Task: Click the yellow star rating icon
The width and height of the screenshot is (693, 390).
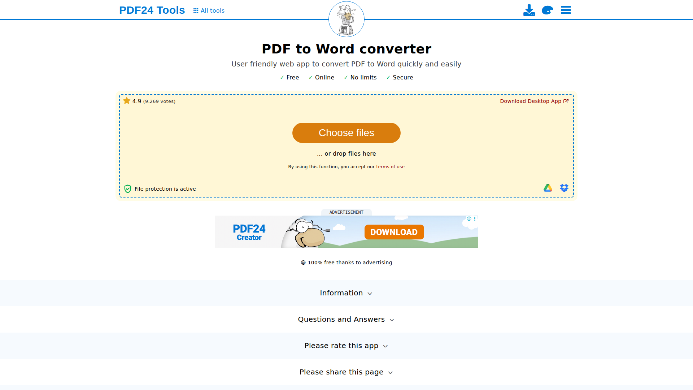Action: tap(127, 101)
